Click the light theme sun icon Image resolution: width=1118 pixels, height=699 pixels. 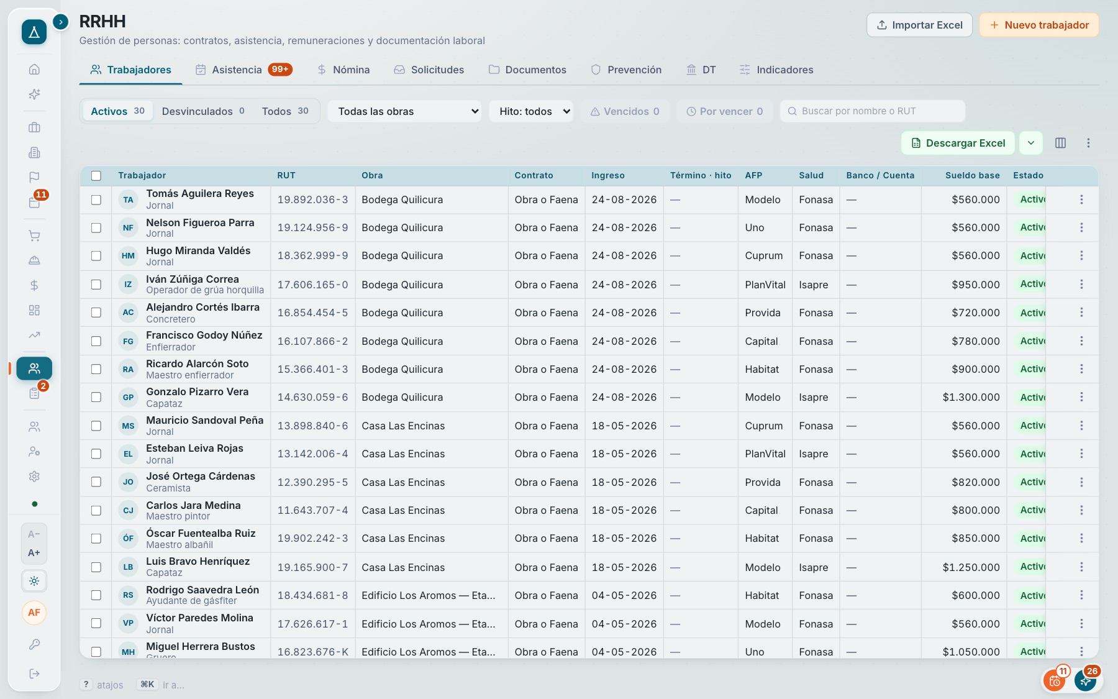click(34, 581)
